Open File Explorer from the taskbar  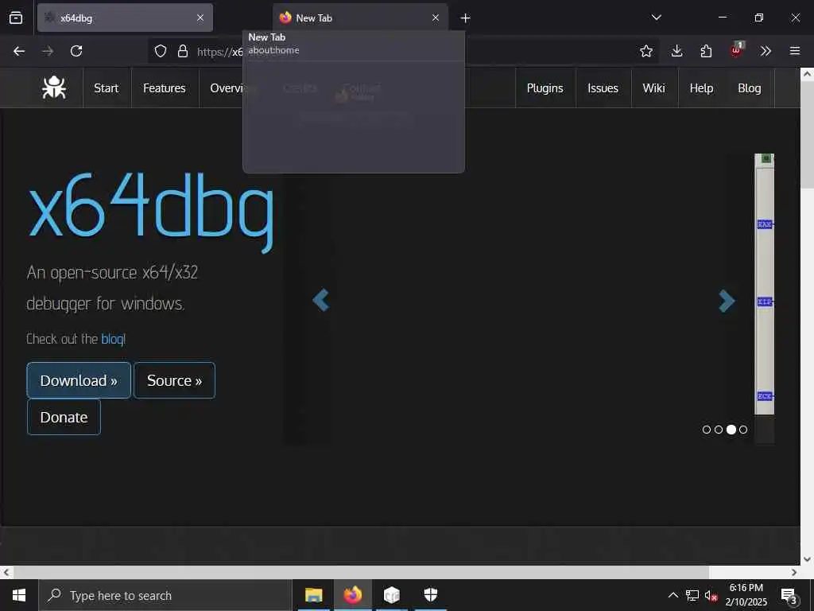tap(313, 595)
